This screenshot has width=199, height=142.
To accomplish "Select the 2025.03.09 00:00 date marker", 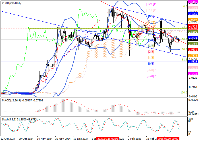I will (x=168, y=139).
